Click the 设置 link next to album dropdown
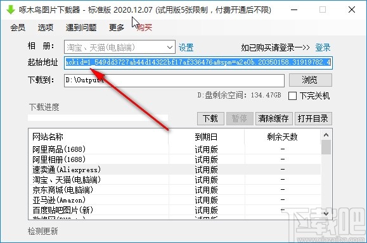The image size is (367, 243). point(186,47)
